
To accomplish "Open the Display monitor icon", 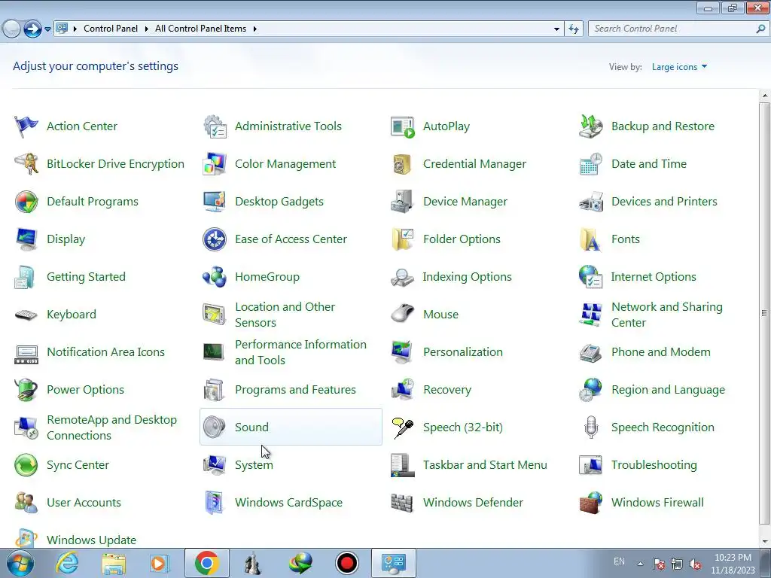I will [26, 239].
